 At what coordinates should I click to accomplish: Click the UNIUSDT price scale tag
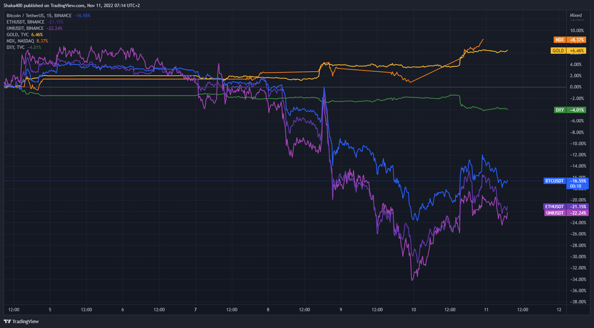pyautogui.click(x=555, y=213)
